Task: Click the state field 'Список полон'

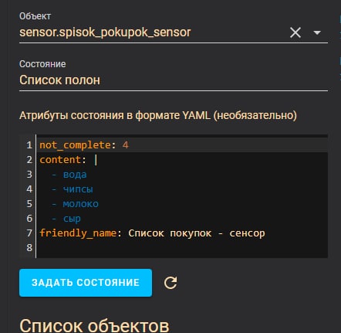Action: tap(174, 80)
